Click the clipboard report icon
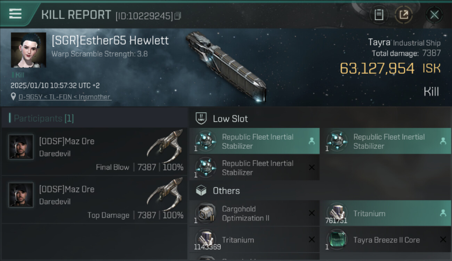The image size is (452, 261). [x=379, y=15]
